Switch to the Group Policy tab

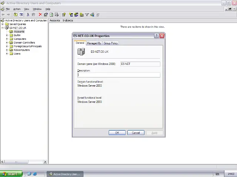tap(111, 43)
